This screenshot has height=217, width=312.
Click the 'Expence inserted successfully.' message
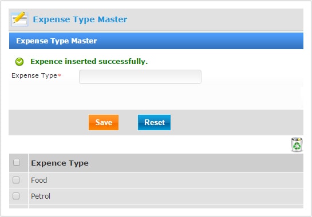point(89,61)
